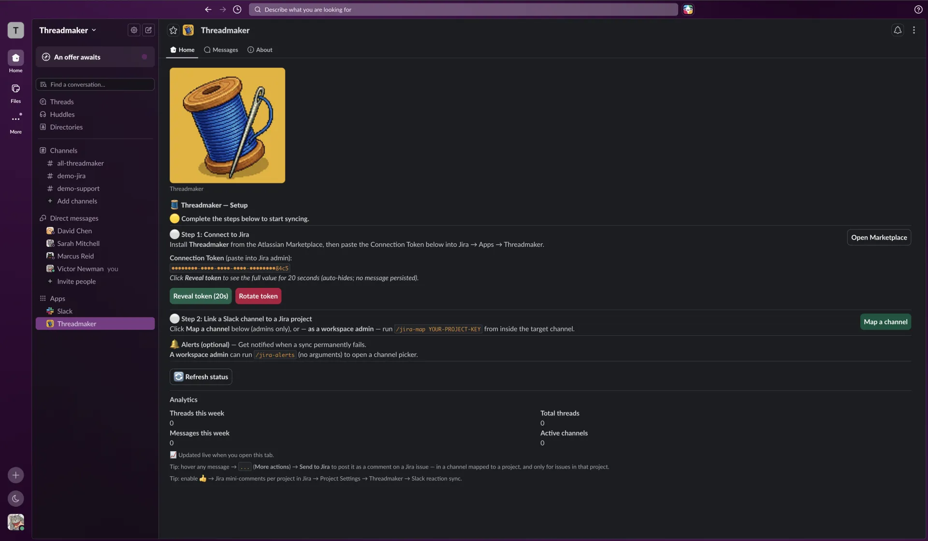Open the help question mark

[918, 10]
